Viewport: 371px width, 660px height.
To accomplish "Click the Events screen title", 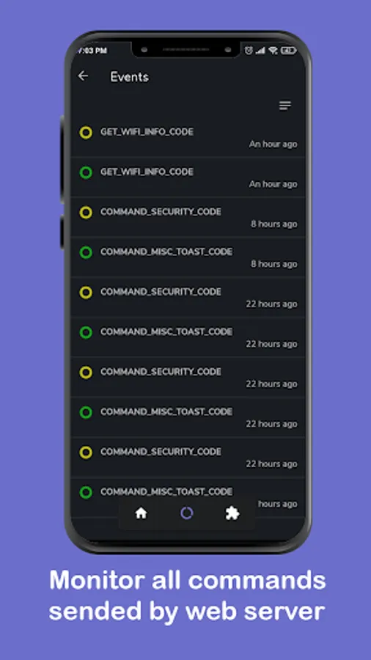I will click(x=130, y=77).
